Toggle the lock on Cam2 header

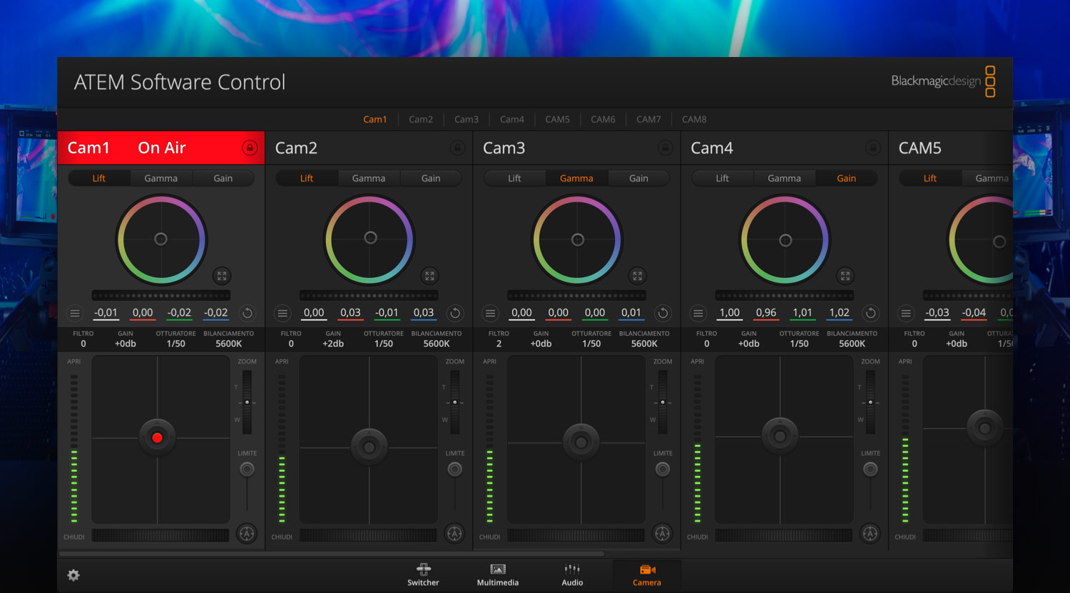(x=457, y=148)
